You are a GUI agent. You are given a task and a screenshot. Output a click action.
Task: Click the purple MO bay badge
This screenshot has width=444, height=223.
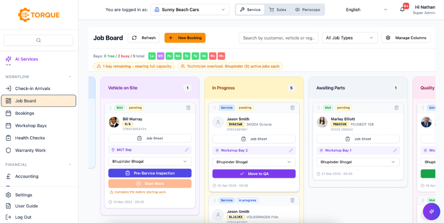[161, 56]
